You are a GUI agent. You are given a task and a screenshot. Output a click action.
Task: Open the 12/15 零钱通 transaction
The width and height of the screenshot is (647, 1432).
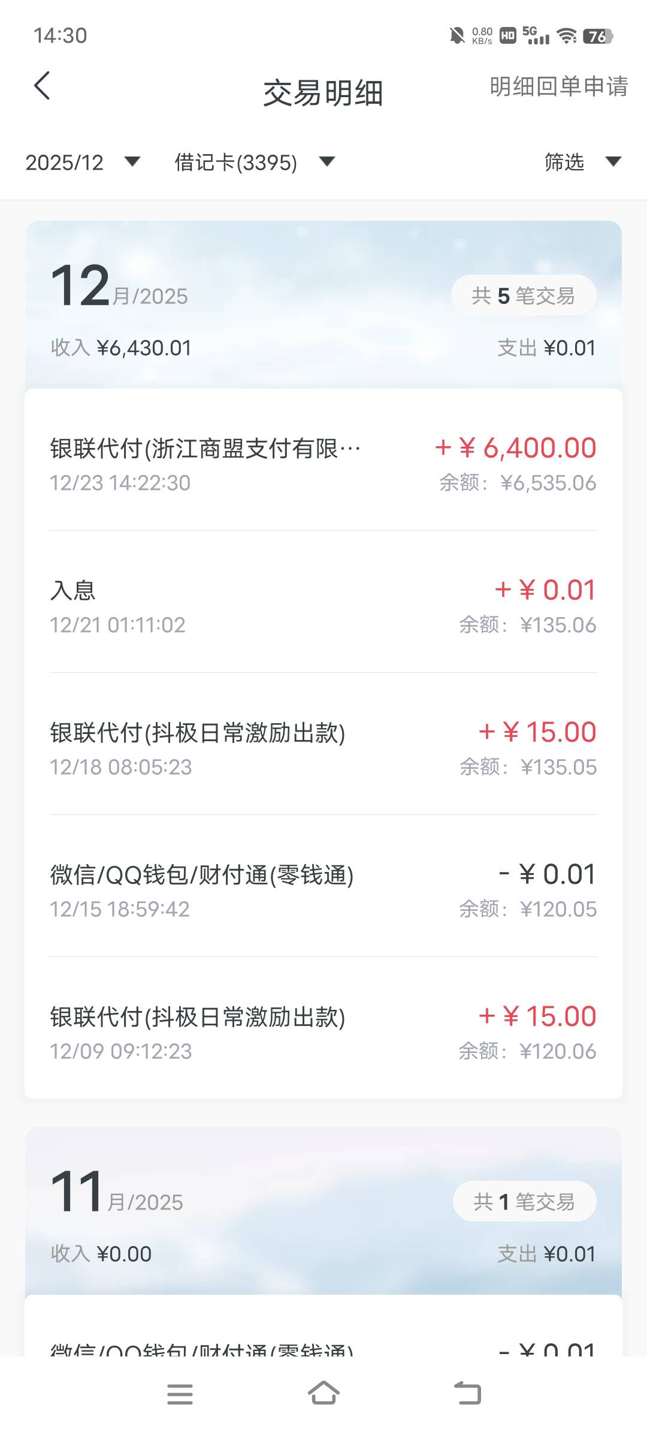point(323,891)
